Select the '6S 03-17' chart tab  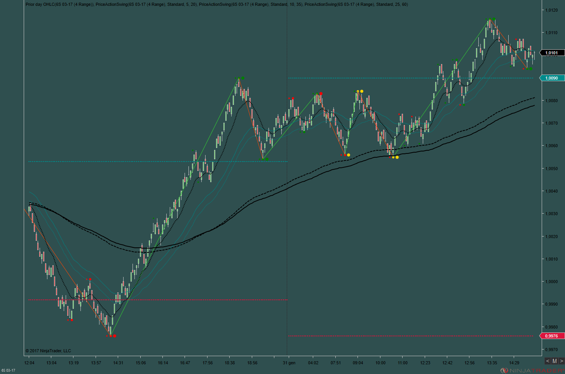pos(8,371)
